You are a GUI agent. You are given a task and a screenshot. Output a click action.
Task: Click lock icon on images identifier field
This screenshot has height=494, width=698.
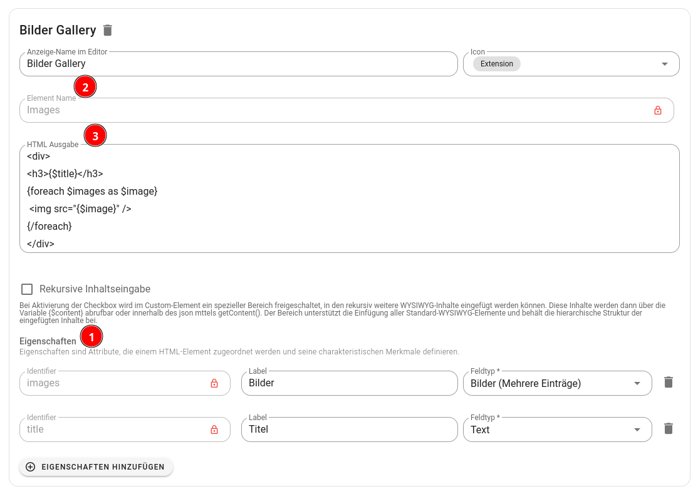(214, 383)
